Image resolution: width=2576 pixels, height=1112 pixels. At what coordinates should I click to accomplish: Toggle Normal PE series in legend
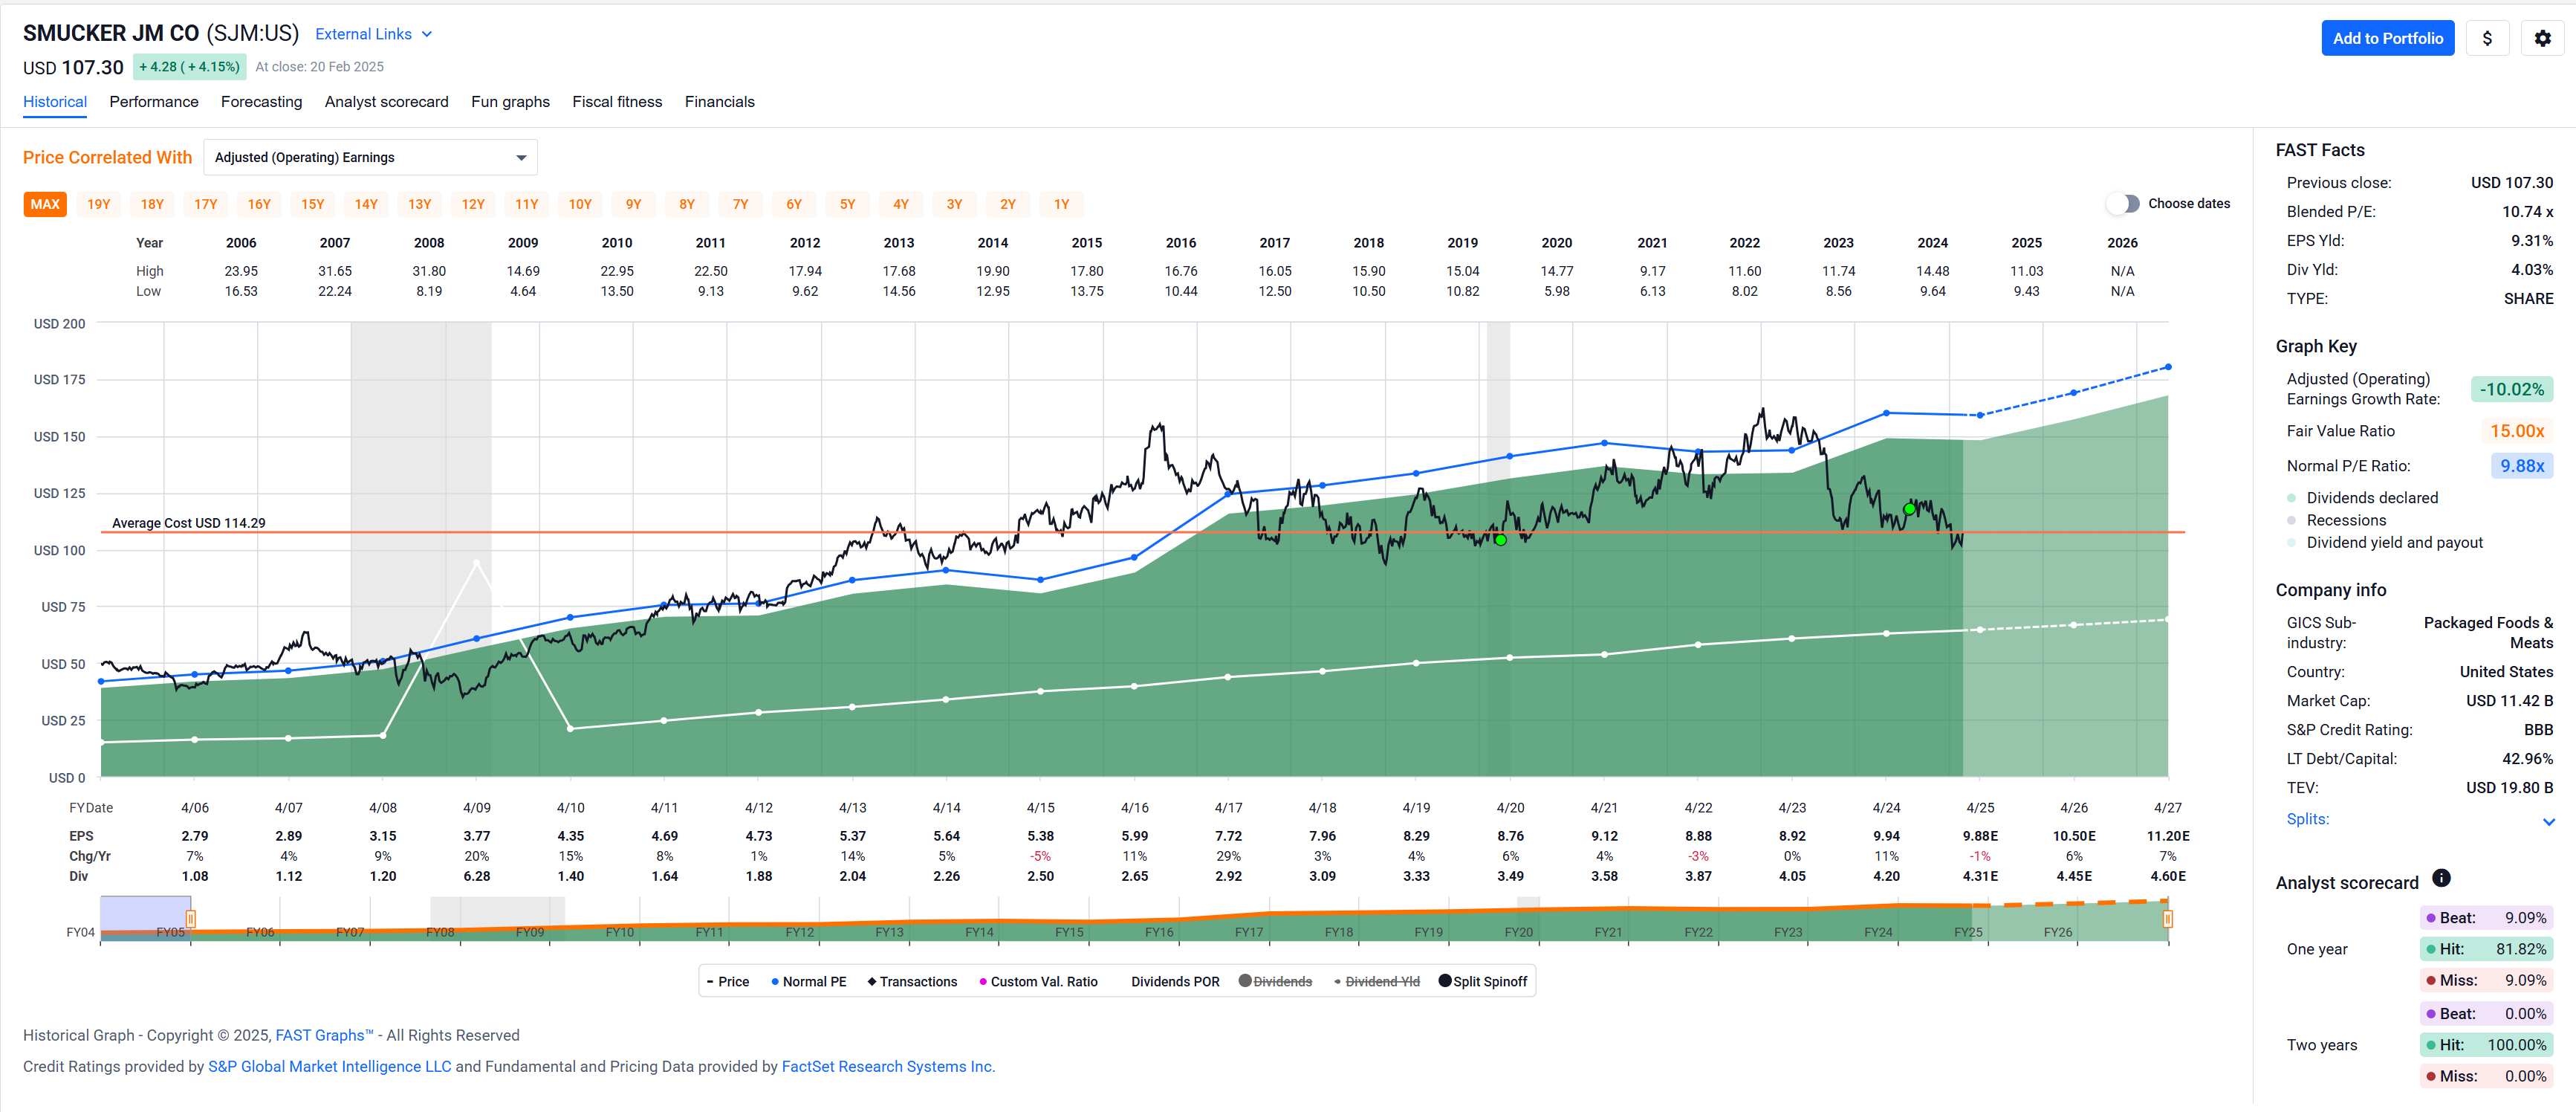pos(808,981)
